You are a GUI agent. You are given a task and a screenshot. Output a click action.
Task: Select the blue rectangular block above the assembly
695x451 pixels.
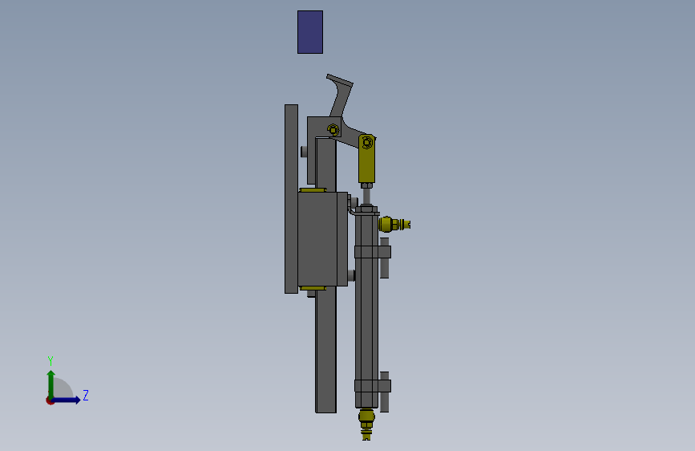310,32
